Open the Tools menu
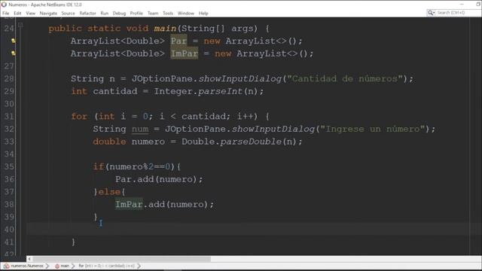Viewport: 482px width, 271px height. click(x=168, y=14)
